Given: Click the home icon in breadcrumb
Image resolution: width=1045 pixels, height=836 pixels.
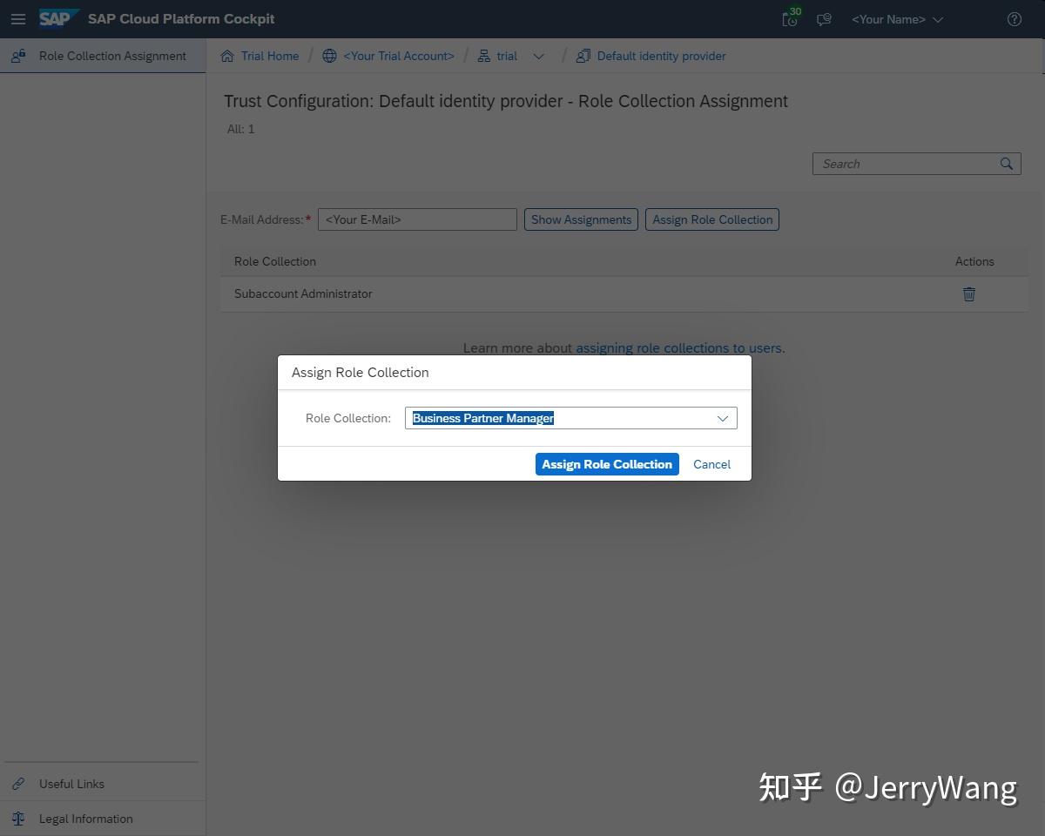Looking at the screenshot, I should pos(228,56).
